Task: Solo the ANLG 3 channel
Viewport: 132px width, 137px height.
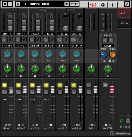Action: coord(32,92)
